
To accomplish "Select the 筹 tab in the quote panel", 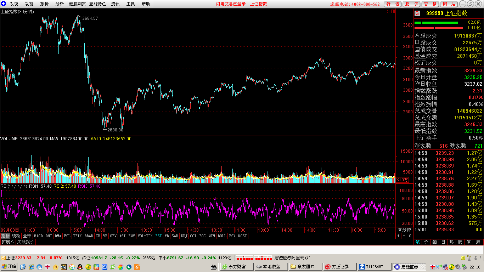I will (478, 242).
